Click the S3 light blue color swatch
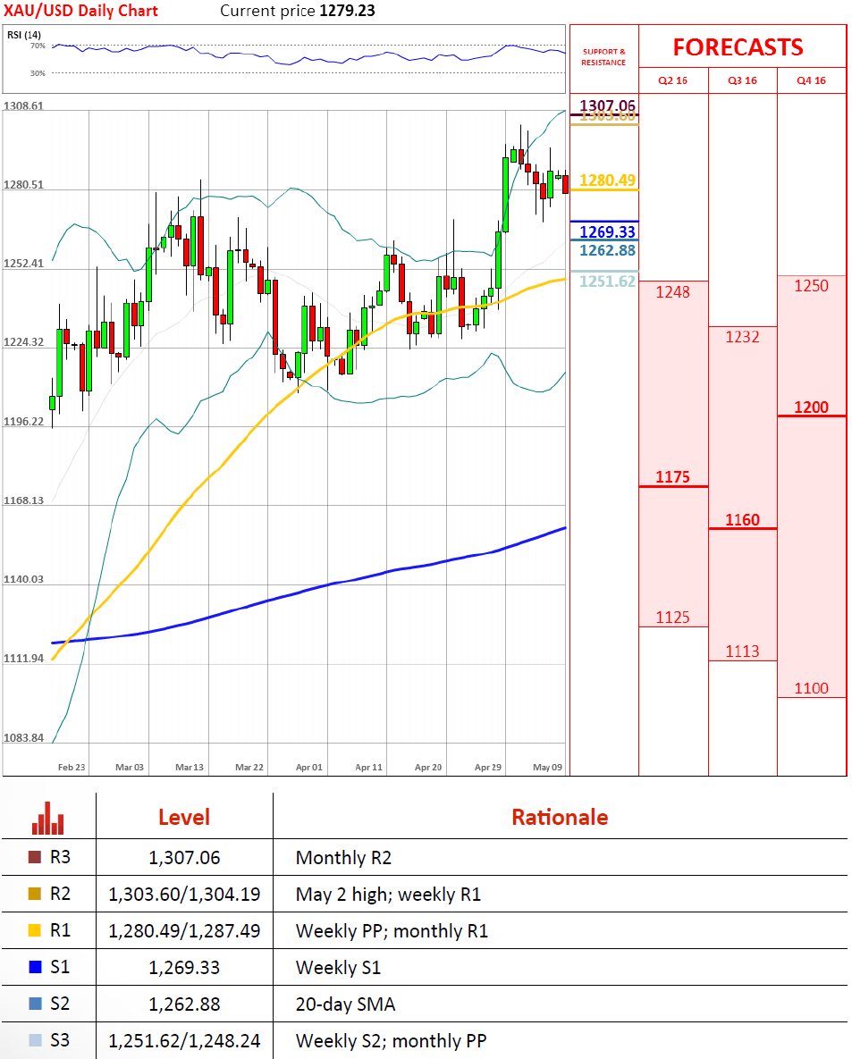852x1059 pixels. [x=35, y=1040]
